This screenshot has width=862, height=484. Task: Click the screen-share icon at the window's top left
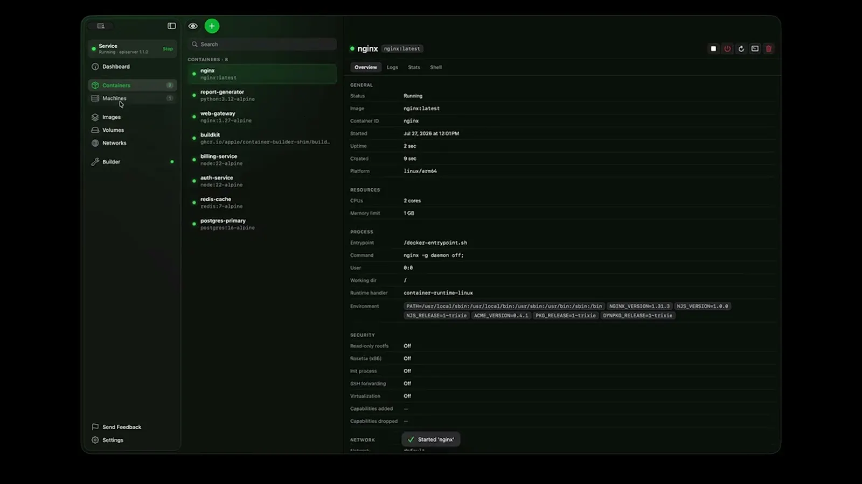101,26
